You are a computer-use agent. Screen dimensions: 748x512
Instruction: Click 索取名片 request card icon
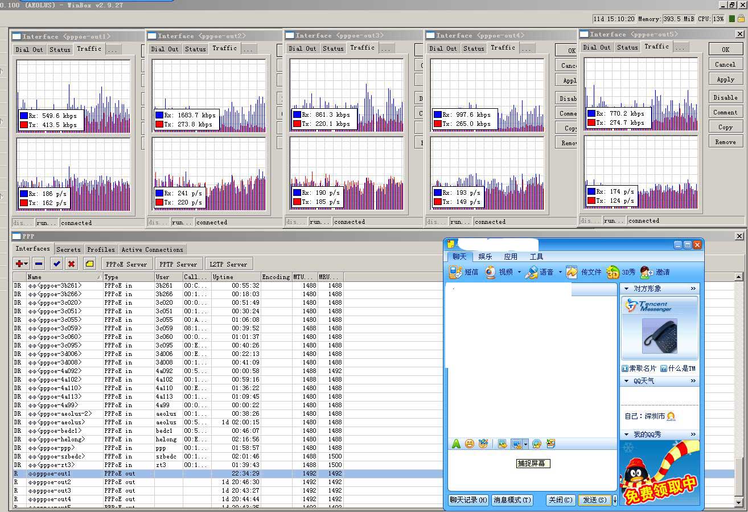pyautogui.click(x=625, y=368)
